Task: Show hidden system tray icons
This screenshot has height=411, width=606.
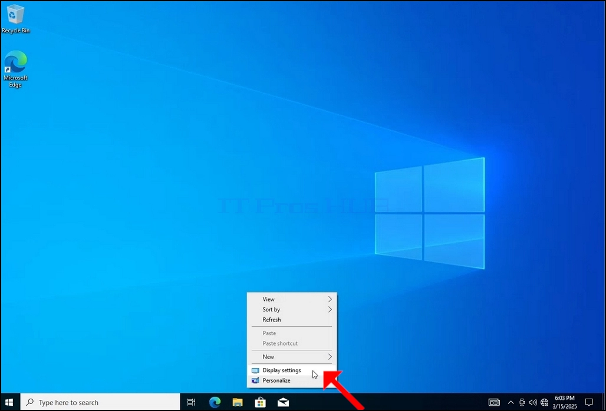Action: [511, 403]
